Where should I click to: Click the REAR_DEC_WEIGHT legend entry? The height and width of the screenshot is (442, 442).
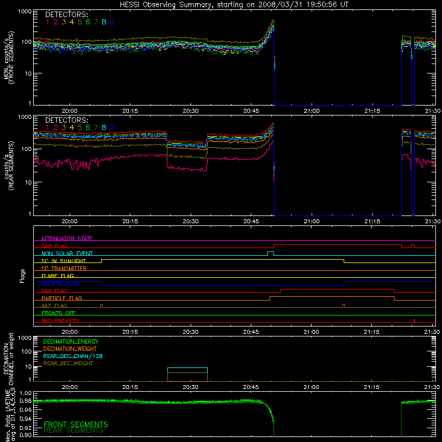68,364
